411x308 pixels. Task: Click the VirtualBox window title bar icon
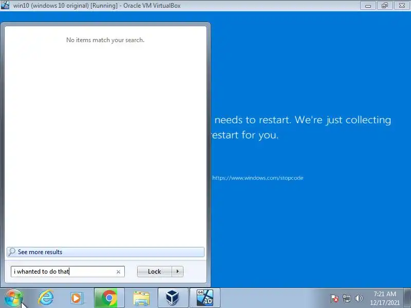pyautogui.click(x=5, y=5)
